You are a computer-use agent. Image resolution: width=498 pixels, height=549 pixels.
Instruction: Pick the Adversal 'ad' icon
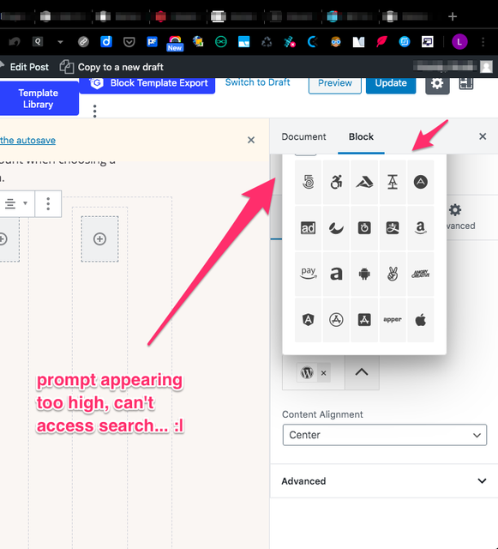308,228
